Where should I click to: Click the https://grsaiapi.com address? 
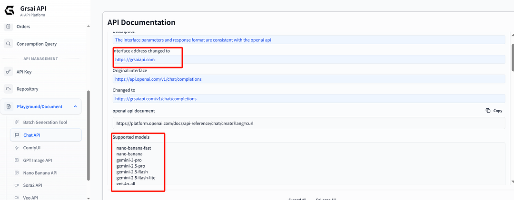(x=135, y=59)
